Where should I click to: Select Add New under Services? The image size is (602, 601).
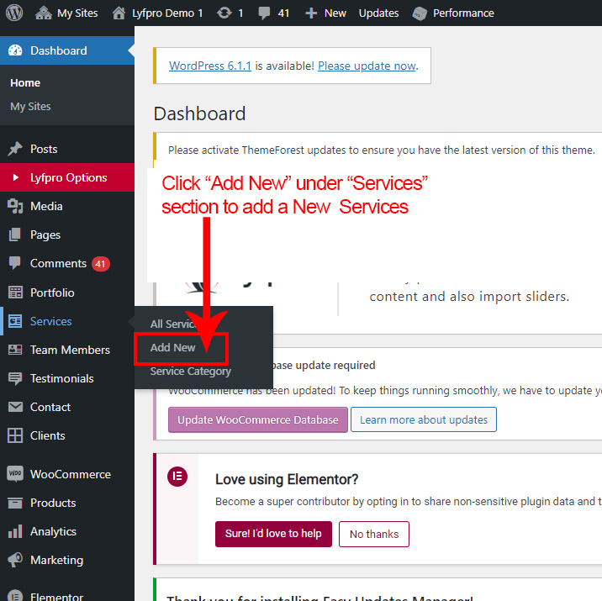click(173, 347)
